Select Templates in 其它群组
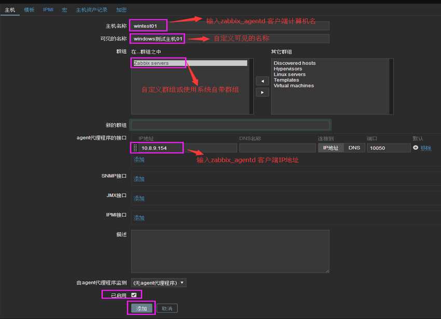441x319 pixels. click(286, 80)
